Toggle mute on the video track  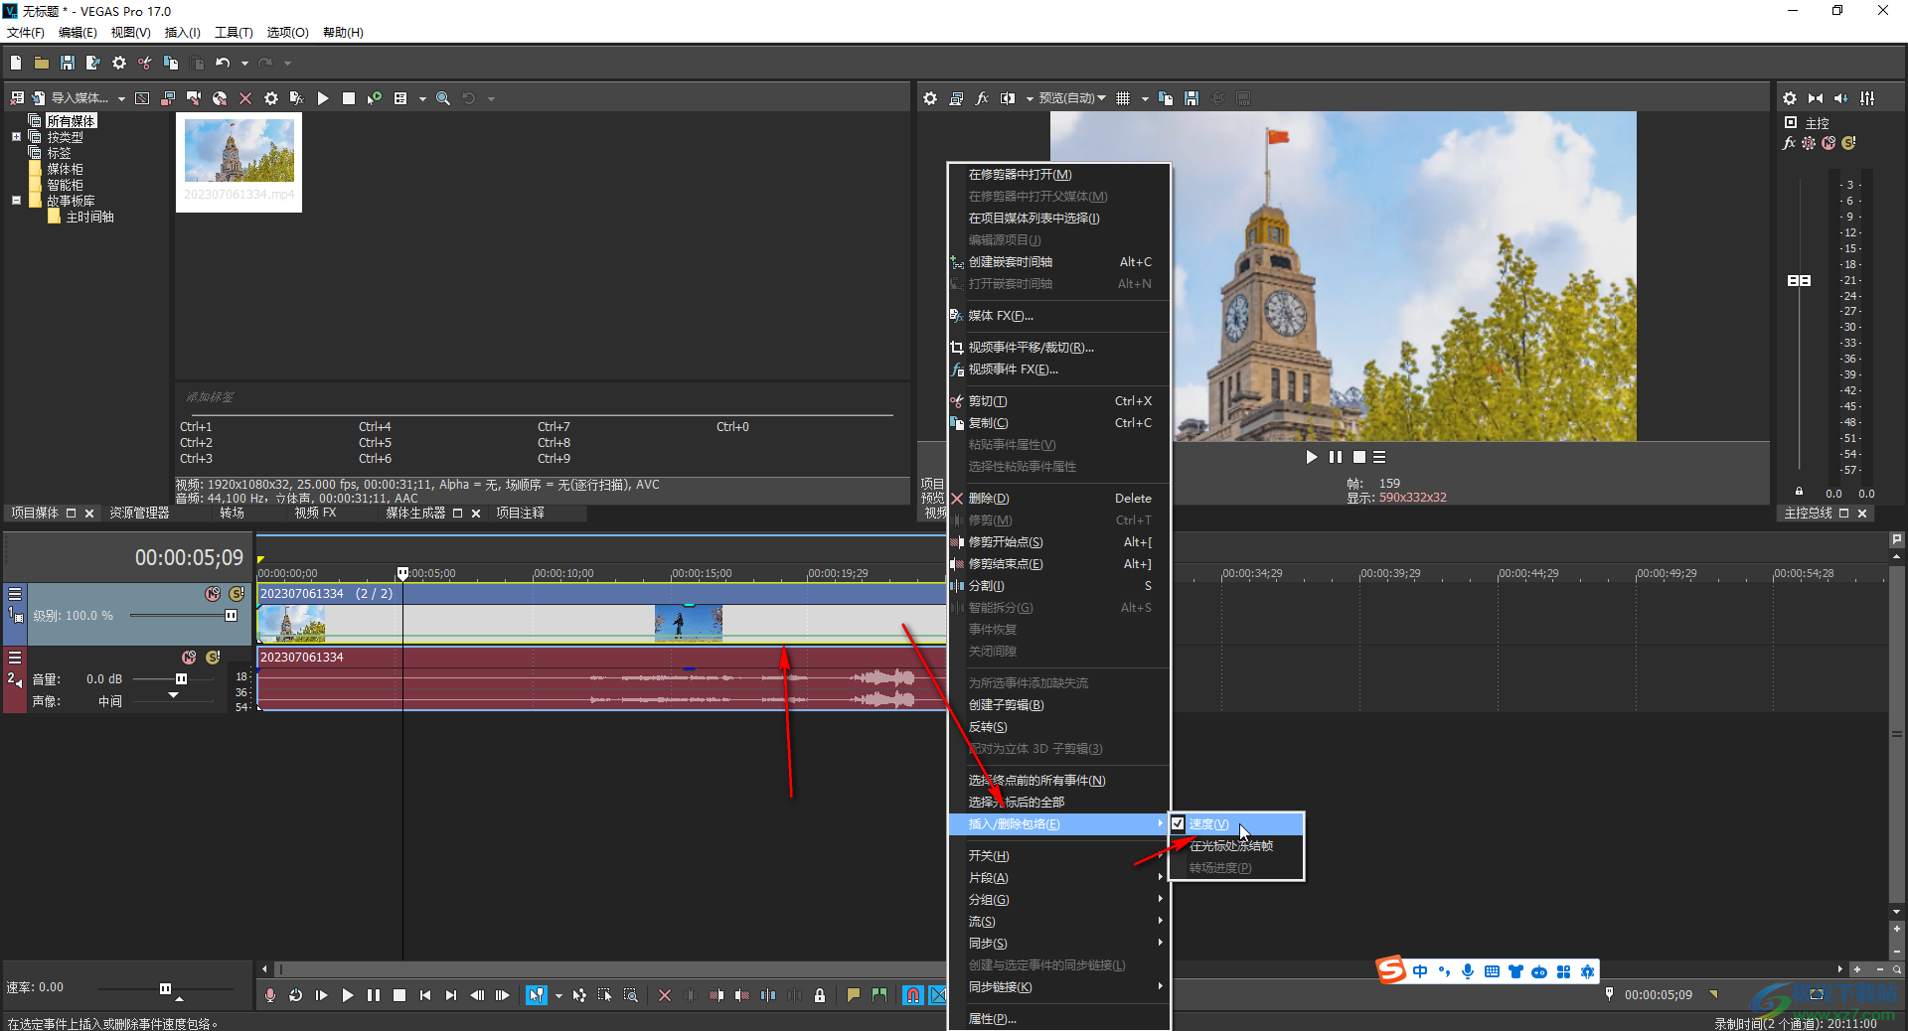[212, 594]
